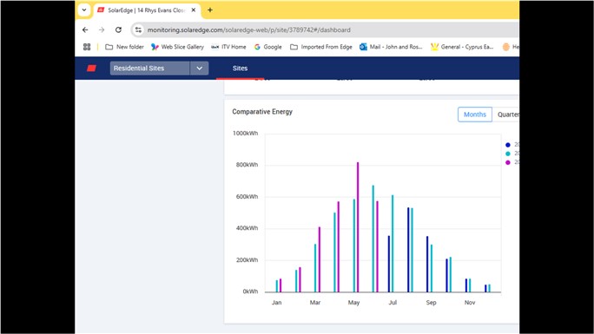Viewport: 594px width, 334px height.
Task: Open the apps grid icon in bookmarks bar
Action: (87, 47)
